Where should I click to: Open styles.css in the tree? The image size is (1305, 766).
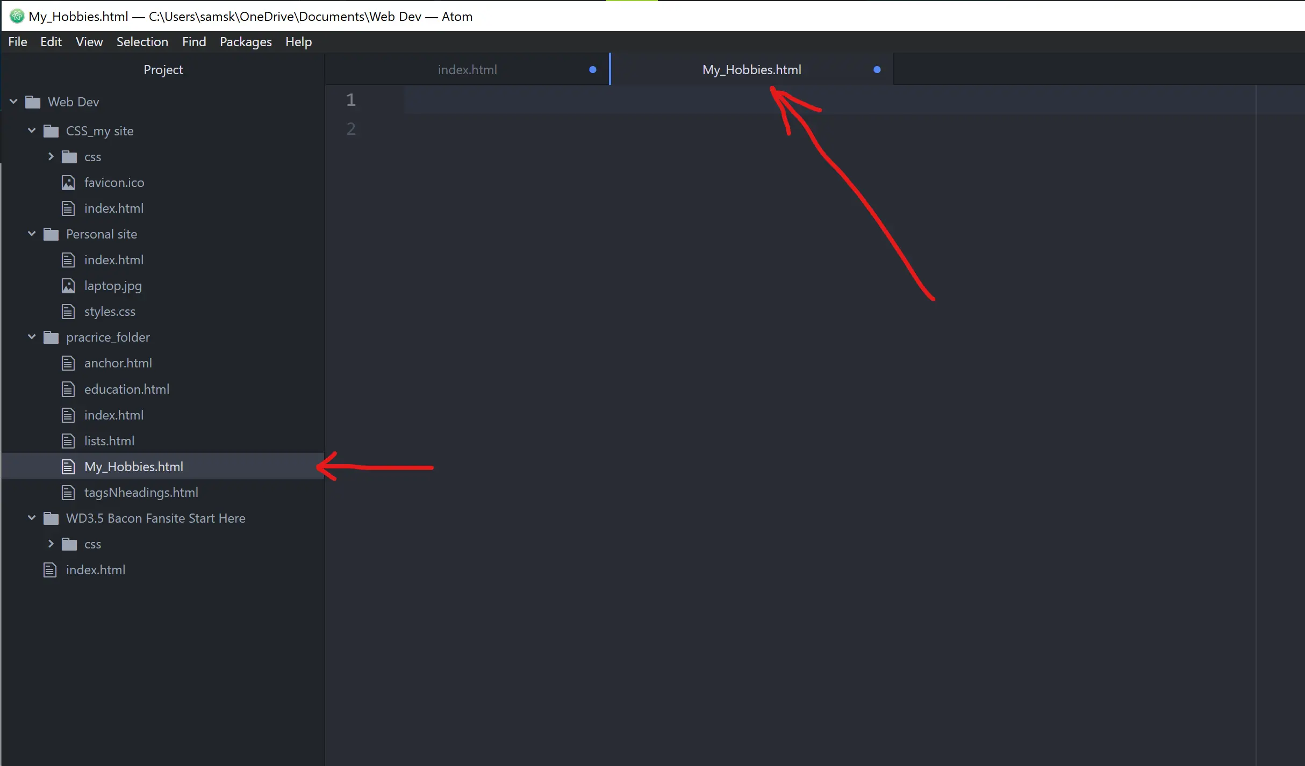(x=110, y=312)
